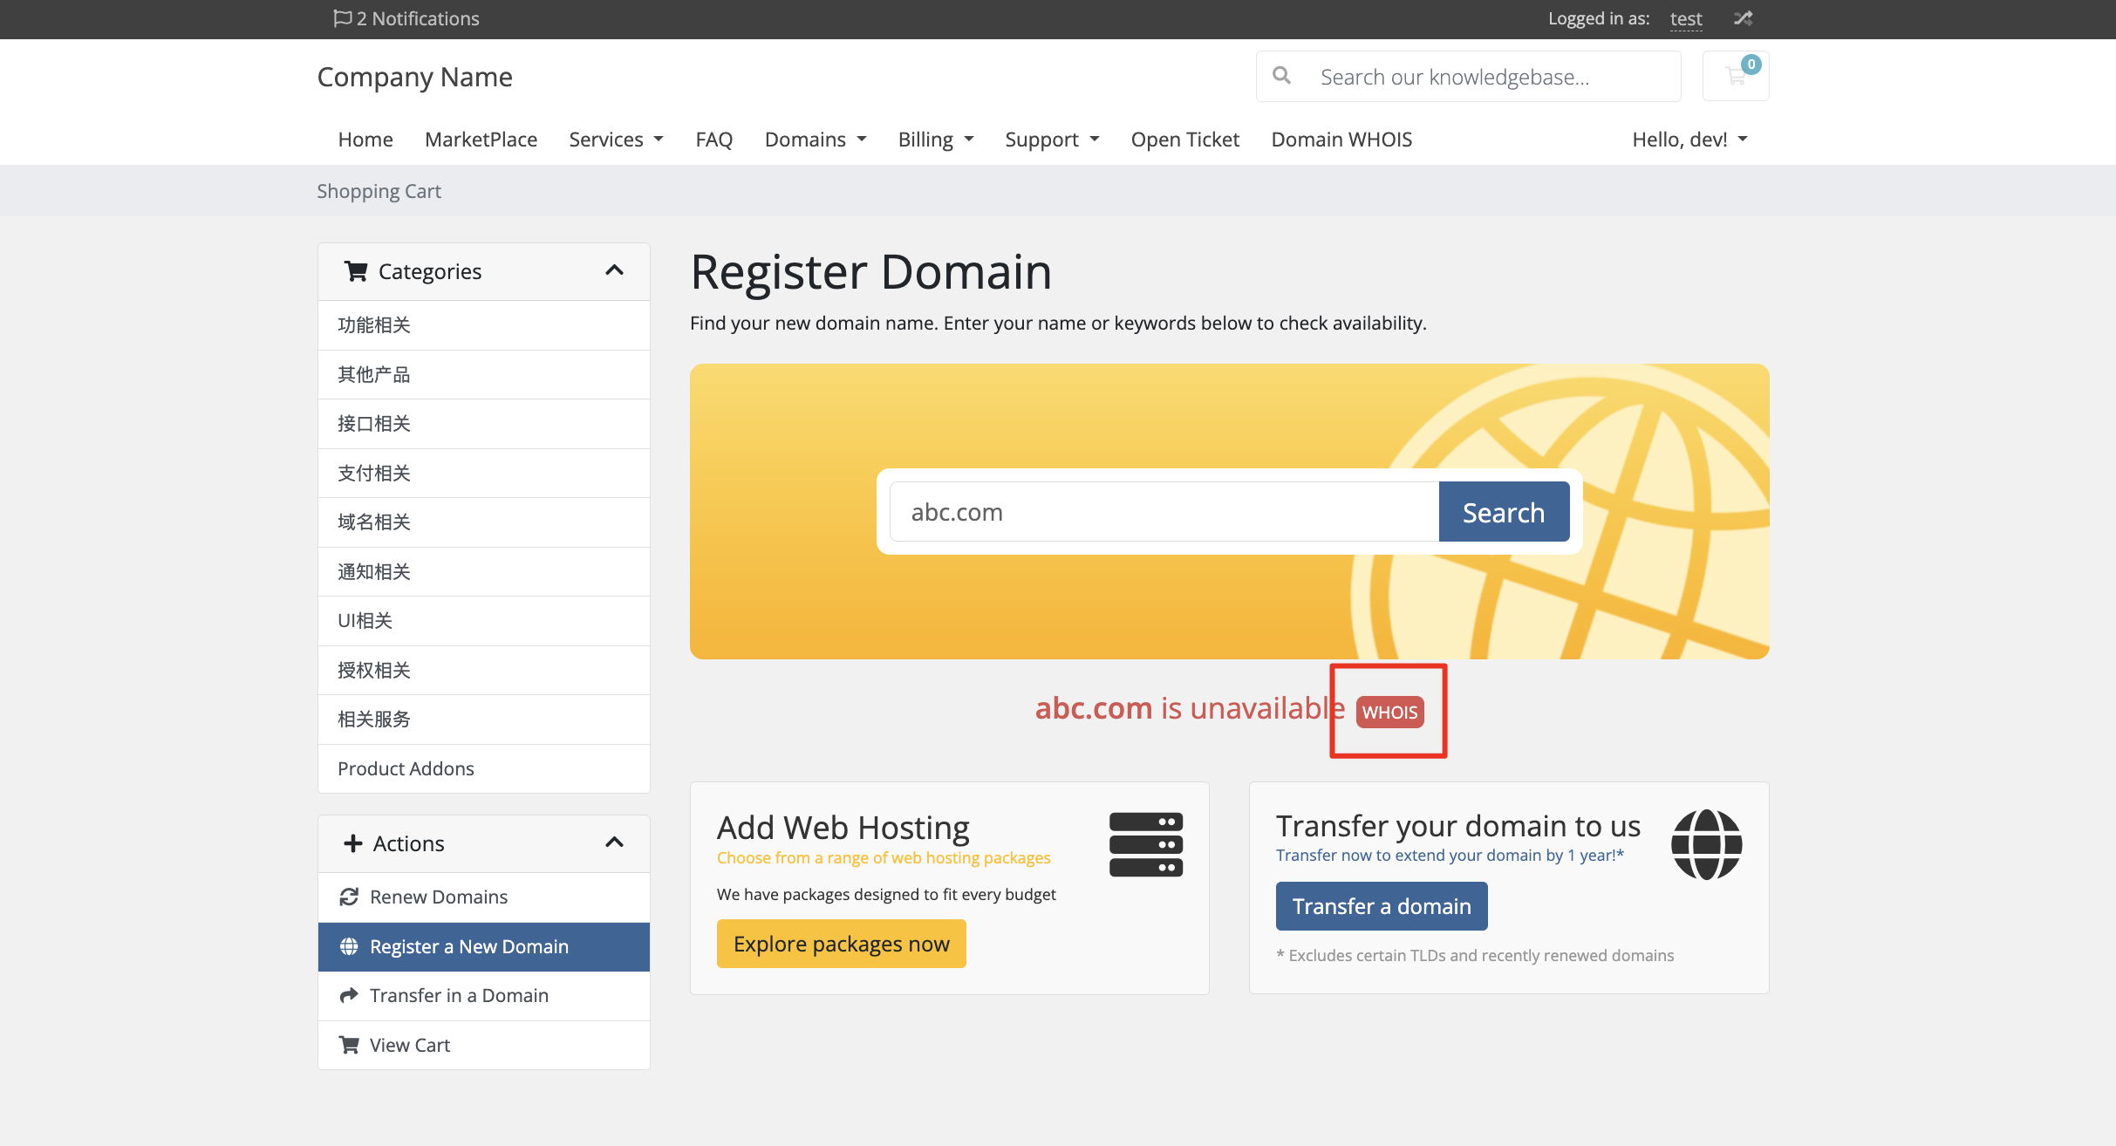Image resolution: width=2116 pixels, height=1146 pixels.
Task: Click Transfer a domain button
Action: (1381, 905)
